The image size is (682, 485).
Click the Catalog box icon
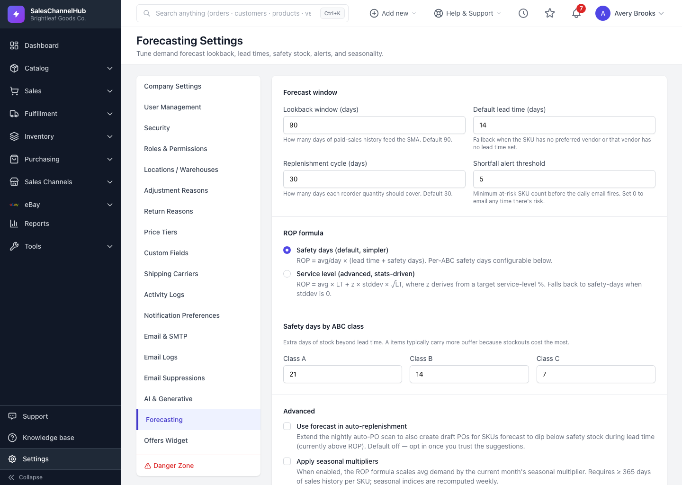pyautogui.click(x=14, y=68)
